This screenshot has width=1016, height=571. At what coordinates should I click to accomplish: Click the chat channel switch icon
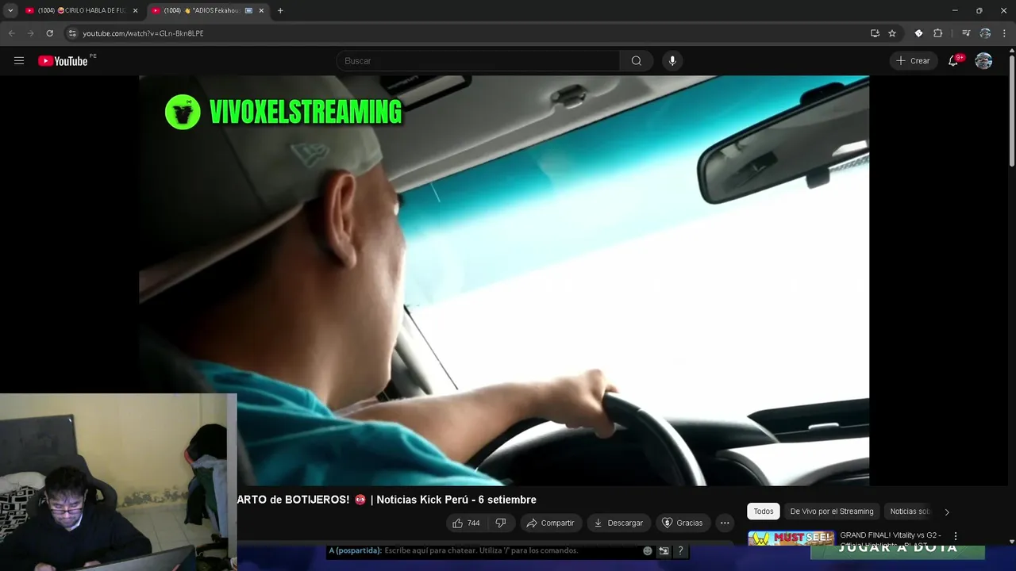coord(664,550)
